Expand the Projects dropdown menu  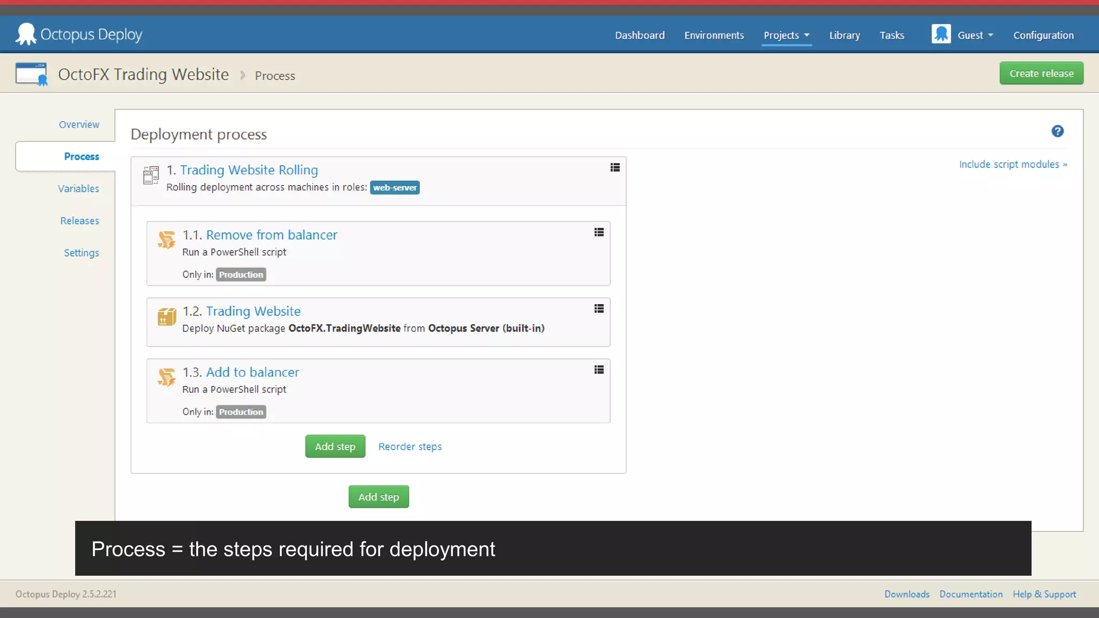click(786, 35)
